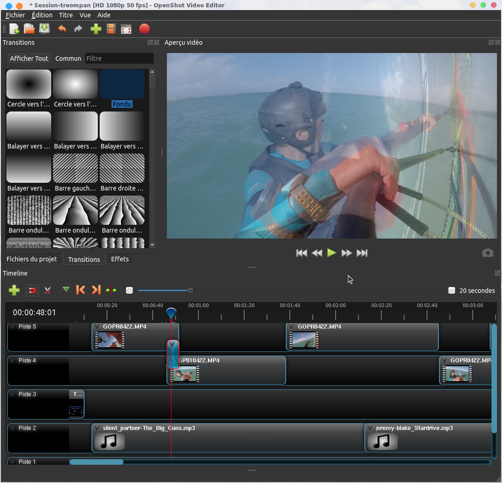Image resolution: width=502 pixels, height=483 pixels.
Task: Show all transitions with Afficher Tout
Action: (x=29, y=58)
